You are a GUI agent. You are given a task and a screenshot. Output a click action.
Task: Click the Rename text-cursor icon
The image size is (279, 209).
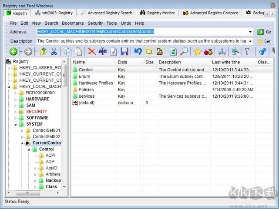(103, 52)
